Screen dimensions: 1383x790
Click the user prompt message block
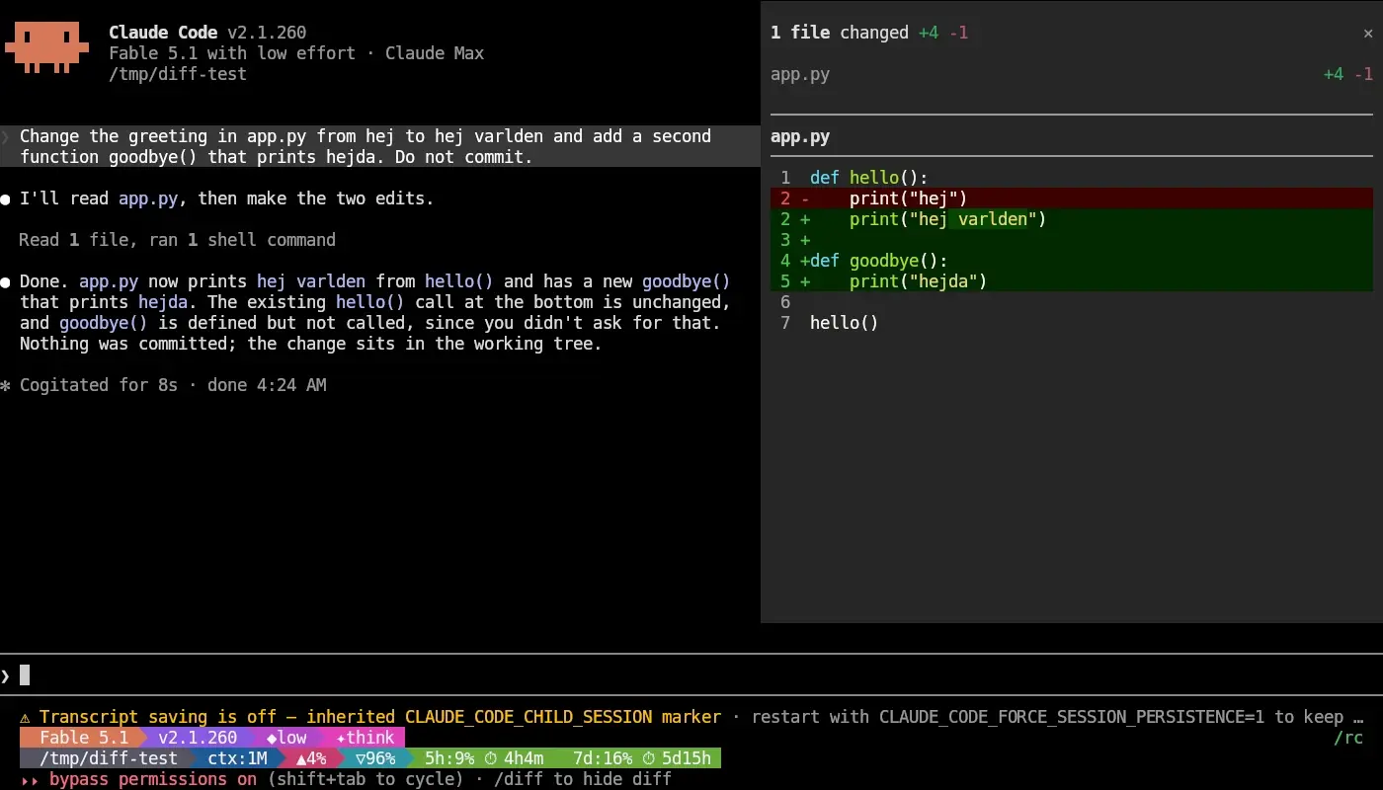pyautogui.click(x=380, y=146)
